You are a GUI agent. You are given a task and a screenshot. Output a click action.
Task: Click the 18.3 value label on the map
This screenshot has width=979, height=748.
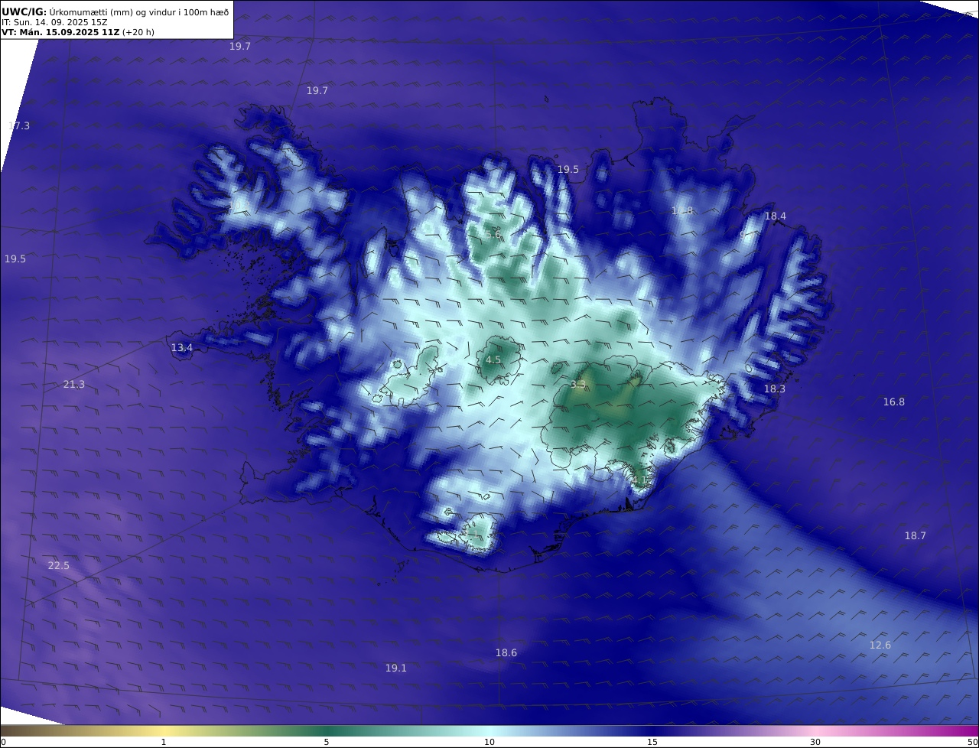point(774,389)
